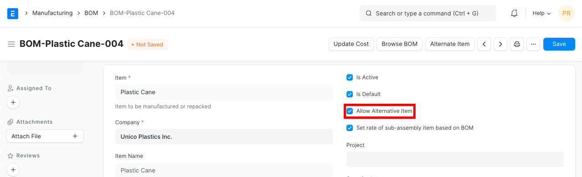Disable Allow Alternative Item checkbox
Viewport: 582px width, 177px height.
pyautogui.click(x=350, y=111)
